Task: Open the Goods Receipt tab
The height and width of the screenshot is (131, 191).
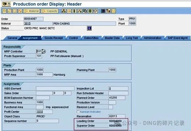Action: pos(54,38)
